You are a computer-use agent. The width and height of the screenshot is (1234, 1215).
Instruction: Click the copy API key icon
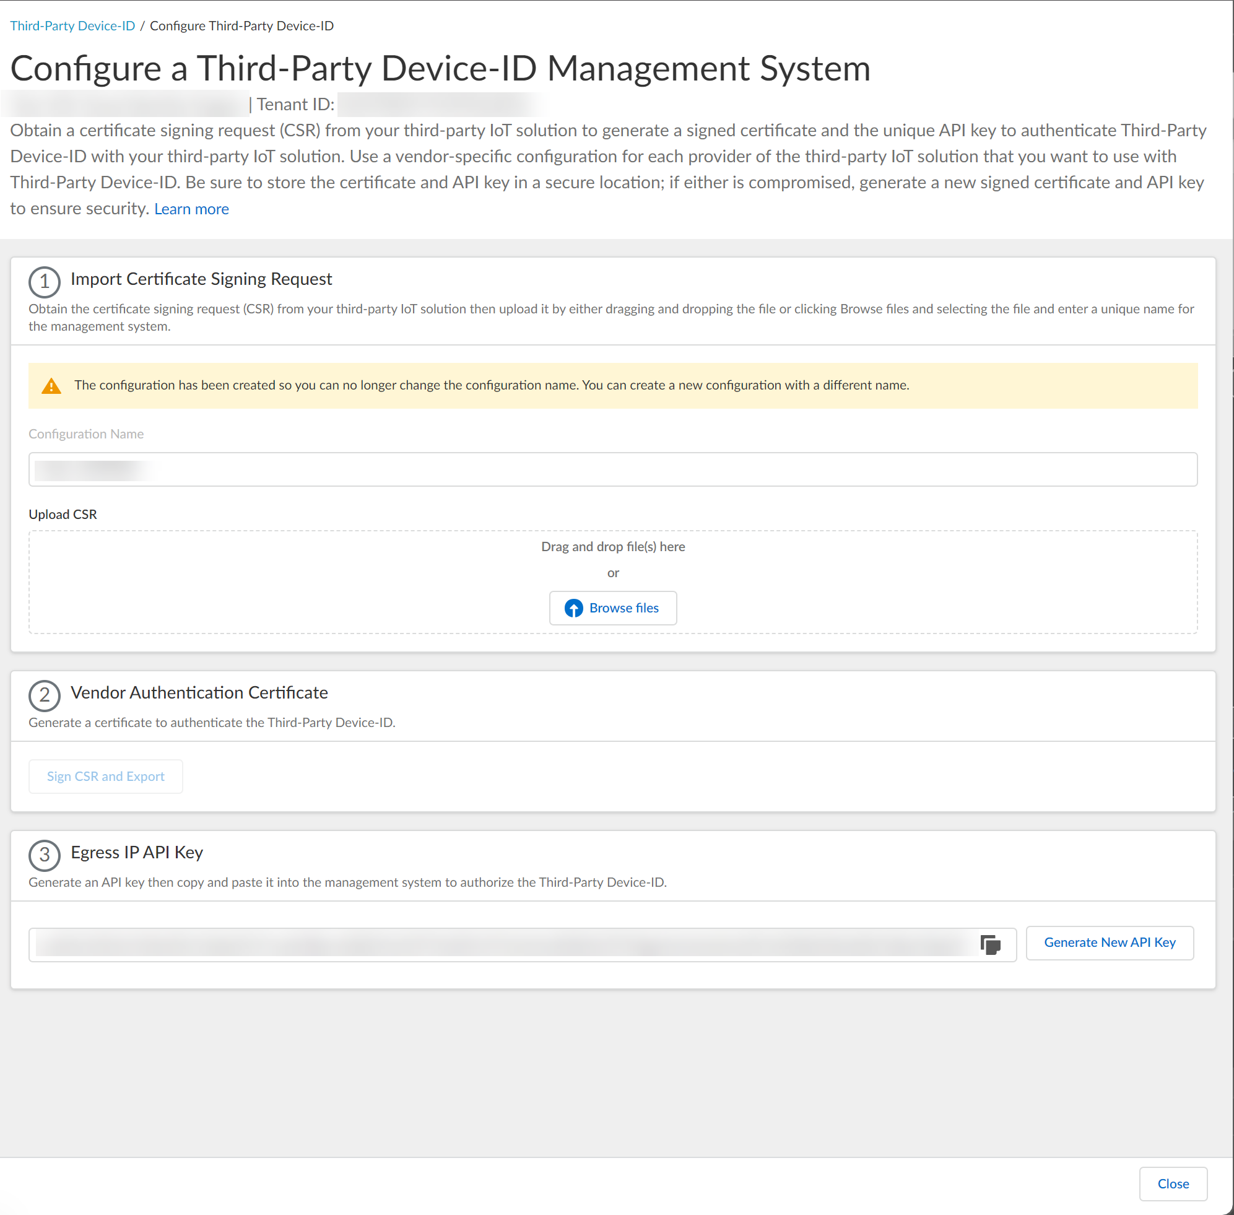989,944
